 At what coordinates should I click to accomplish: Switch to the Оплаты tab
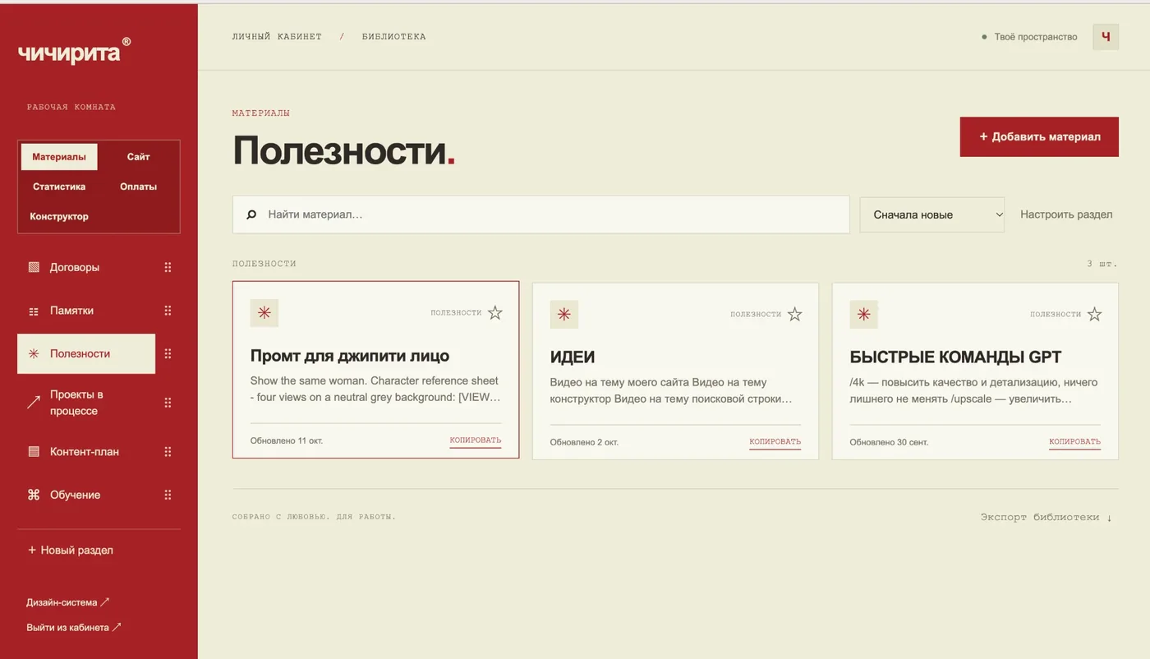coord(139,187)
